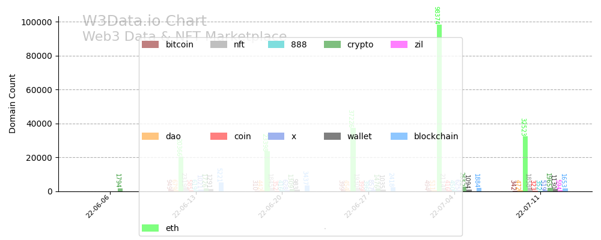Click the coin legend color swatch

(x=219, y=136)
